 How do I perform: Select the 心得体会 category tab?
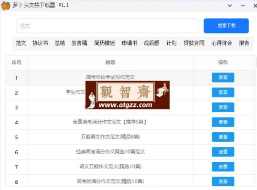tap(222, 43)
